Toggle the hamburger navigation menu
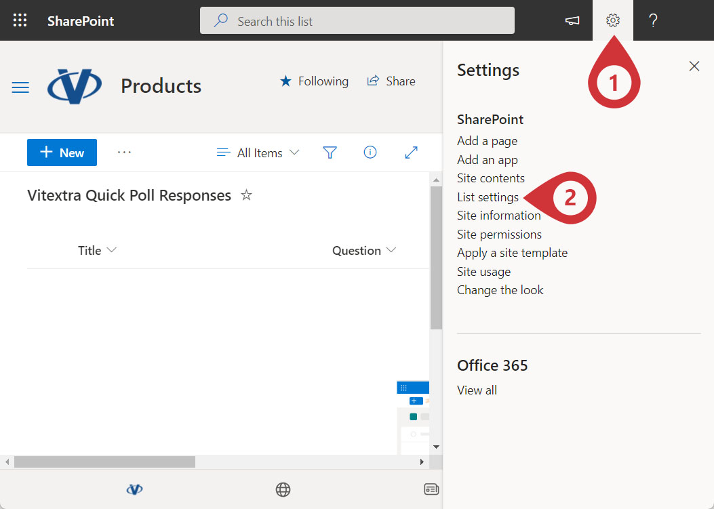The width and height of the screenshot is (714, 509). pyautogui.click(x=20, y=87)
